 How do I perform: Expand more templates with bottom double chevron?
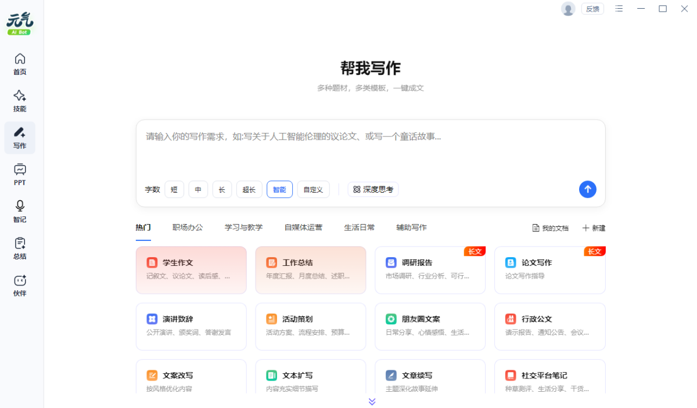pyautogui.click(x=372, y=402)
